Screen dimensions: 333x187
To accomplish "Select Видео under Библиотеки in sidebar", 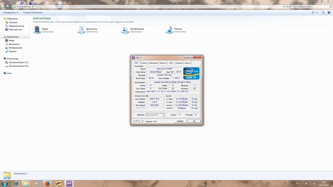I will [x=11, y=41].
